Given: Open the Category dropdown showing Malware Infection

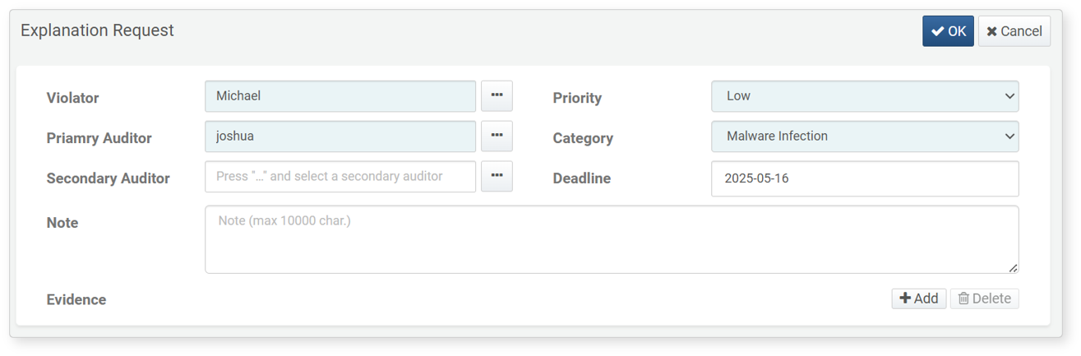Looking at the screenshot, I should 865,136.
